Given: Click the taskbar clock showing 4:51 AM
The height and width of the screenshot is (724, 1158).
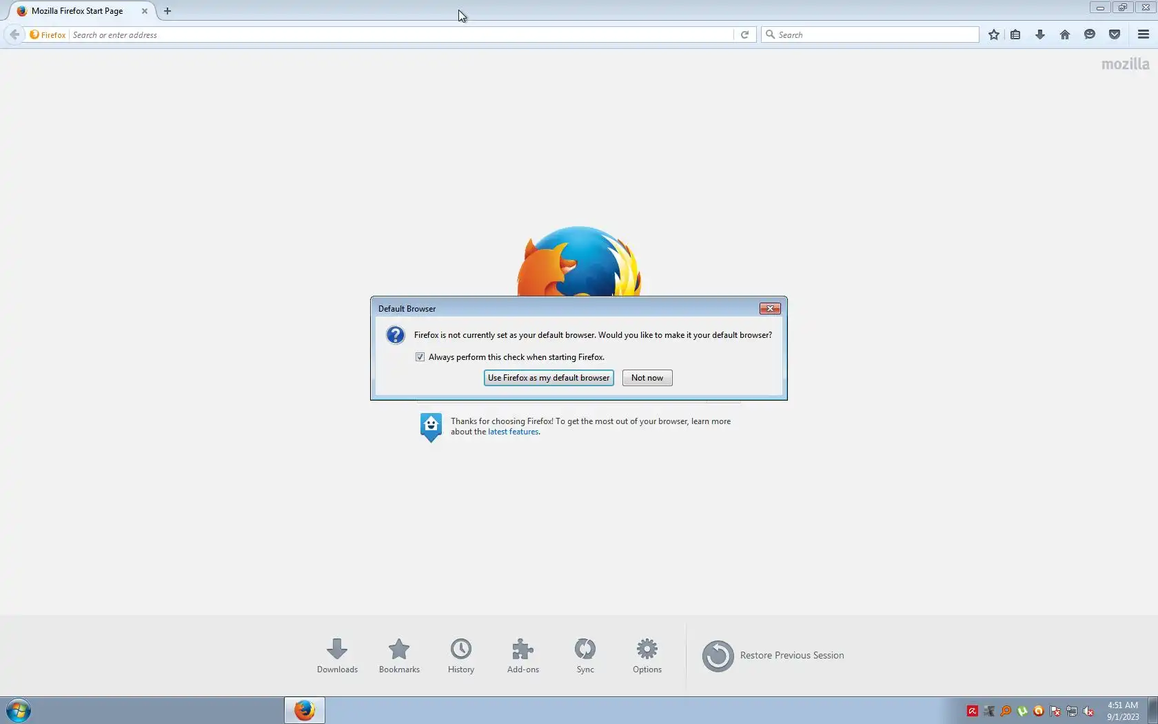Looking at the screenshot, I should (1123, 711).
